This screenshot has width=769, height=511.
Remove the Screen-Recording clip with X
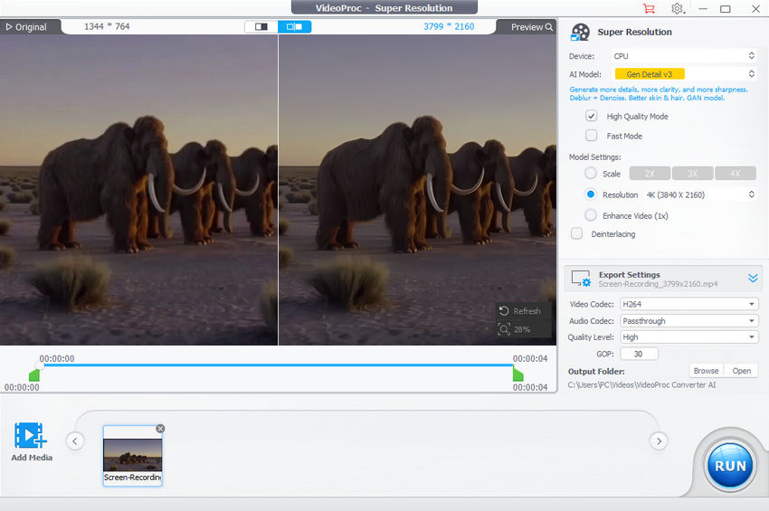[160, 429]
